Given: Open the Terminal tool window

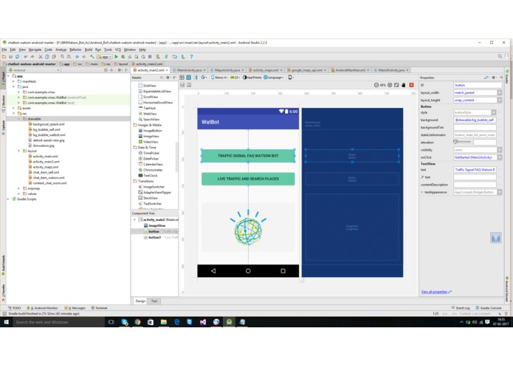Looking at the screenshot, I should 99,308.
